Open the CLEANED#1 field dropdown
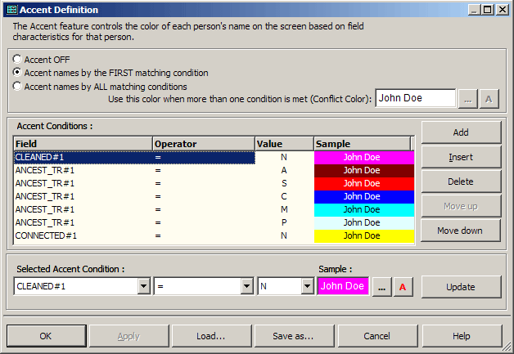514x354 pixels. coord(144,287)
